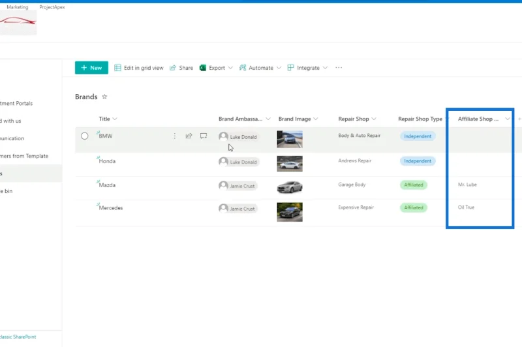This screenshot has width=522, height=347.
Task: Click the Edit in grid view table icon
Action: [117, 68]
